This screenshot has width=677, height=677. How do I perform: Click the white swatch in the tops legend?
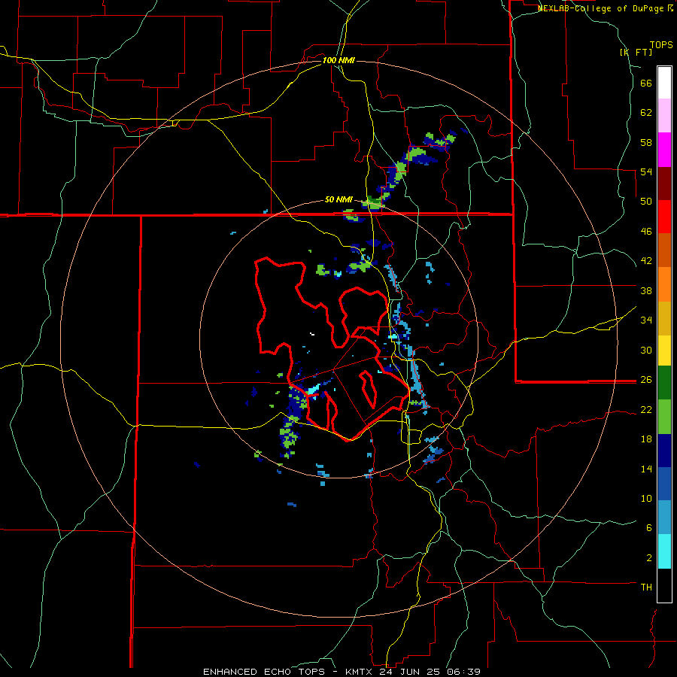point(664,83)
